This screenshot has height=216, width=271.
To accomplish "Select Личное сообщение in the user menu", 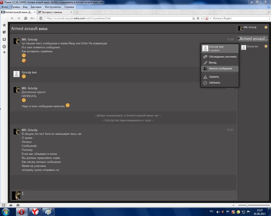I will (220, 68).
